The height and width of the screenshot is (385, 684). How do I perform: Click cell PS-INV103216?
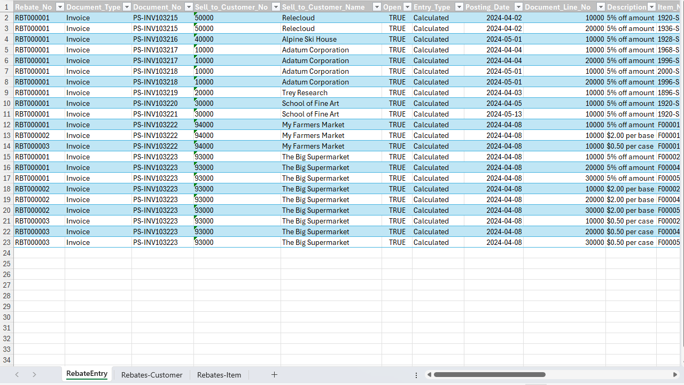162,39
